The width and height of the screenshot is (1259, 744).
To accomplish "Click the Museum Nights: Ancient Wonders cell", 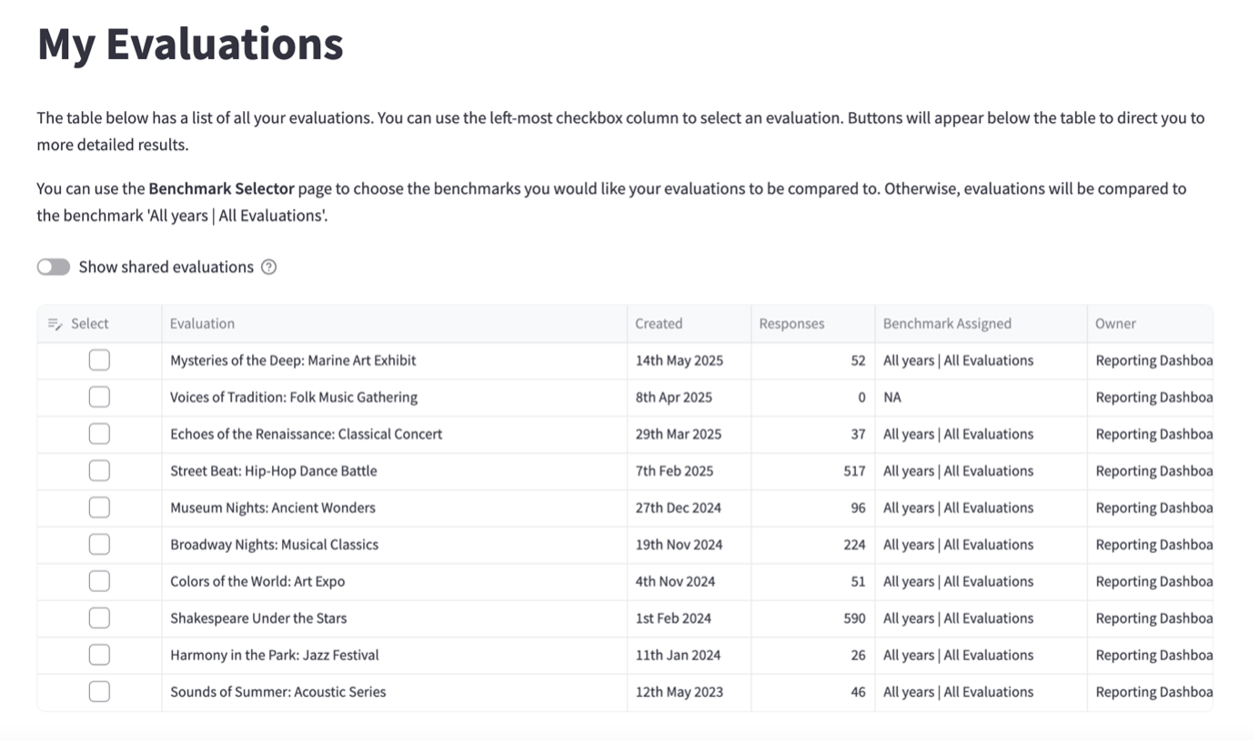I will click(x=273, y=508).
